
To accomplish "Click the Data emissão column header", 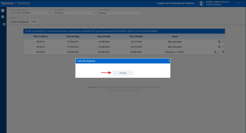I will 104,36.
